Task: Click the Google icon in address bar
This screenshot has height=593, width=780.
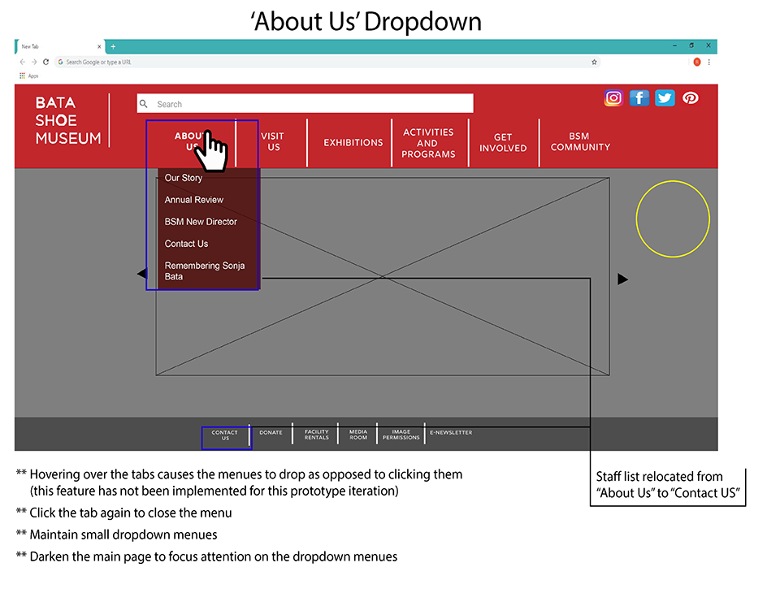Action: (x=61, y=63)
